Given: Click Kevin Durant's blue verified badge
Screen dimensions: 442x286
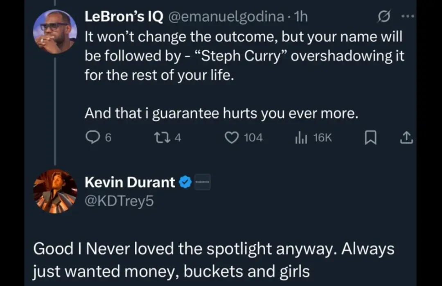Looking at the screenshot, I should click(x=185, y=182).
